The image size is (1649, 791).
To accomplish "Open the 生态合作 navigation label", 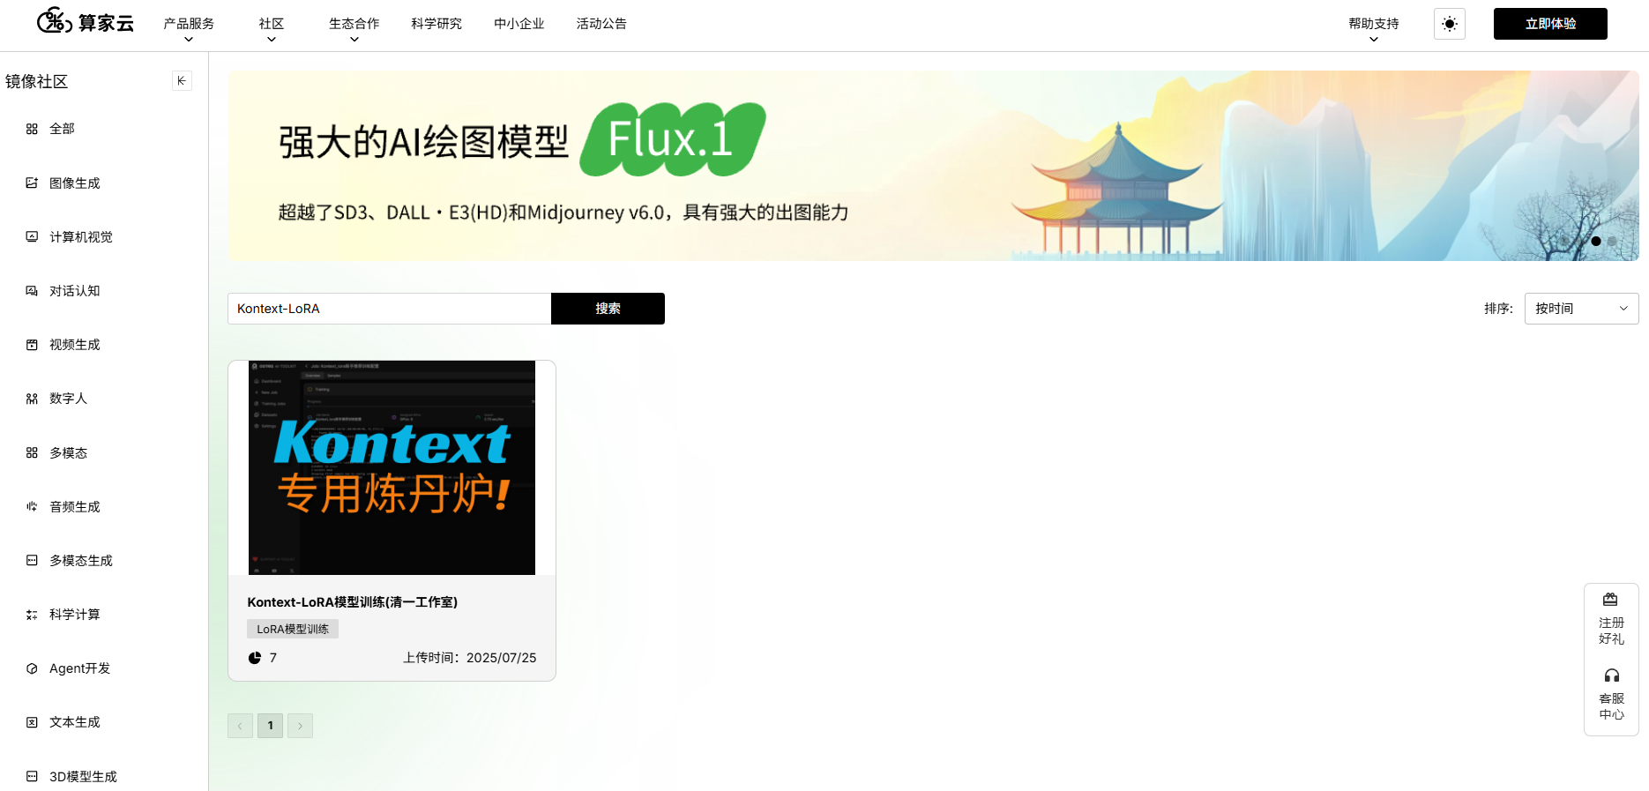I will [x=354, y=24].
